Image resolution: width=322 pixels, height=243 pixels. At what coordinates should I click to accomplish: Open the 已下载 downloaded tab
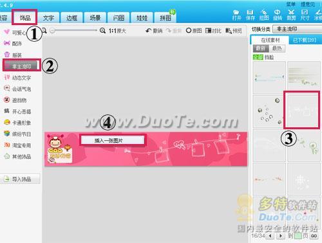tap(305, 40)
